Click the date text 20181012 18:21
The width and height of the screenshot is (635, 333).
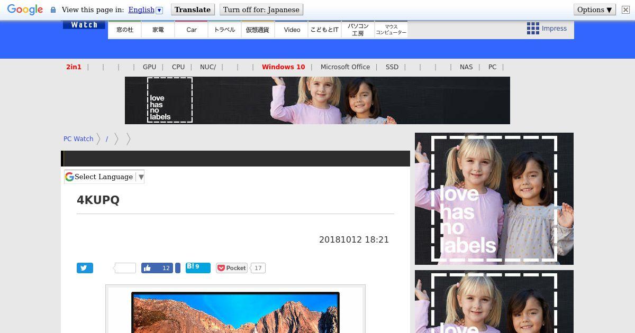tap(354, 239)
